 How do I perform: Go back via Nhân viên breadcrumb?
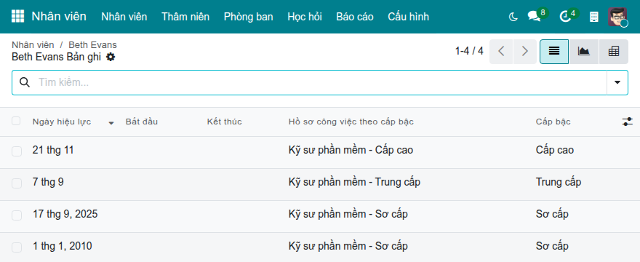tap(33, 45)
